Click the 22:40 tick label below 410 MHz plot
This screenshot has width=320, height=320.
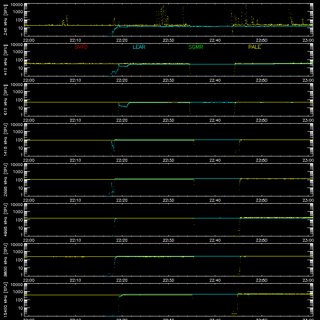click(x=215, y=80)
